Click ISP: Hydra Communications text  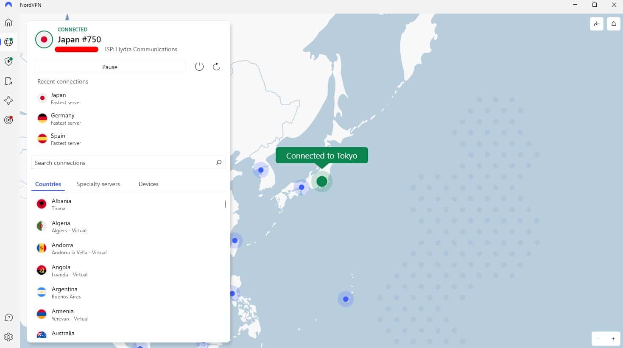[141, 49]
